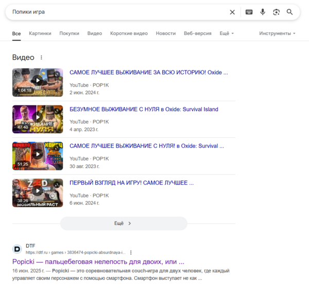Click the dtf.ru breadcrumb URL

pos(76,252)
